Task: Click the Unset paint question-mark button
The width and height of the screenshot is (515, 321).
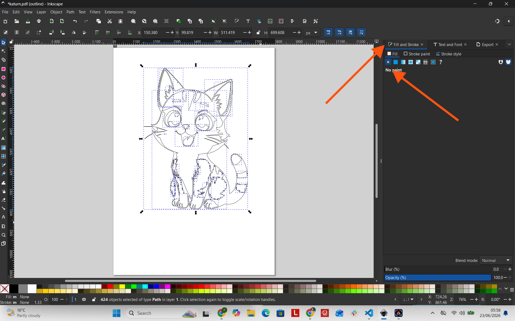Action: click(441, 62)
